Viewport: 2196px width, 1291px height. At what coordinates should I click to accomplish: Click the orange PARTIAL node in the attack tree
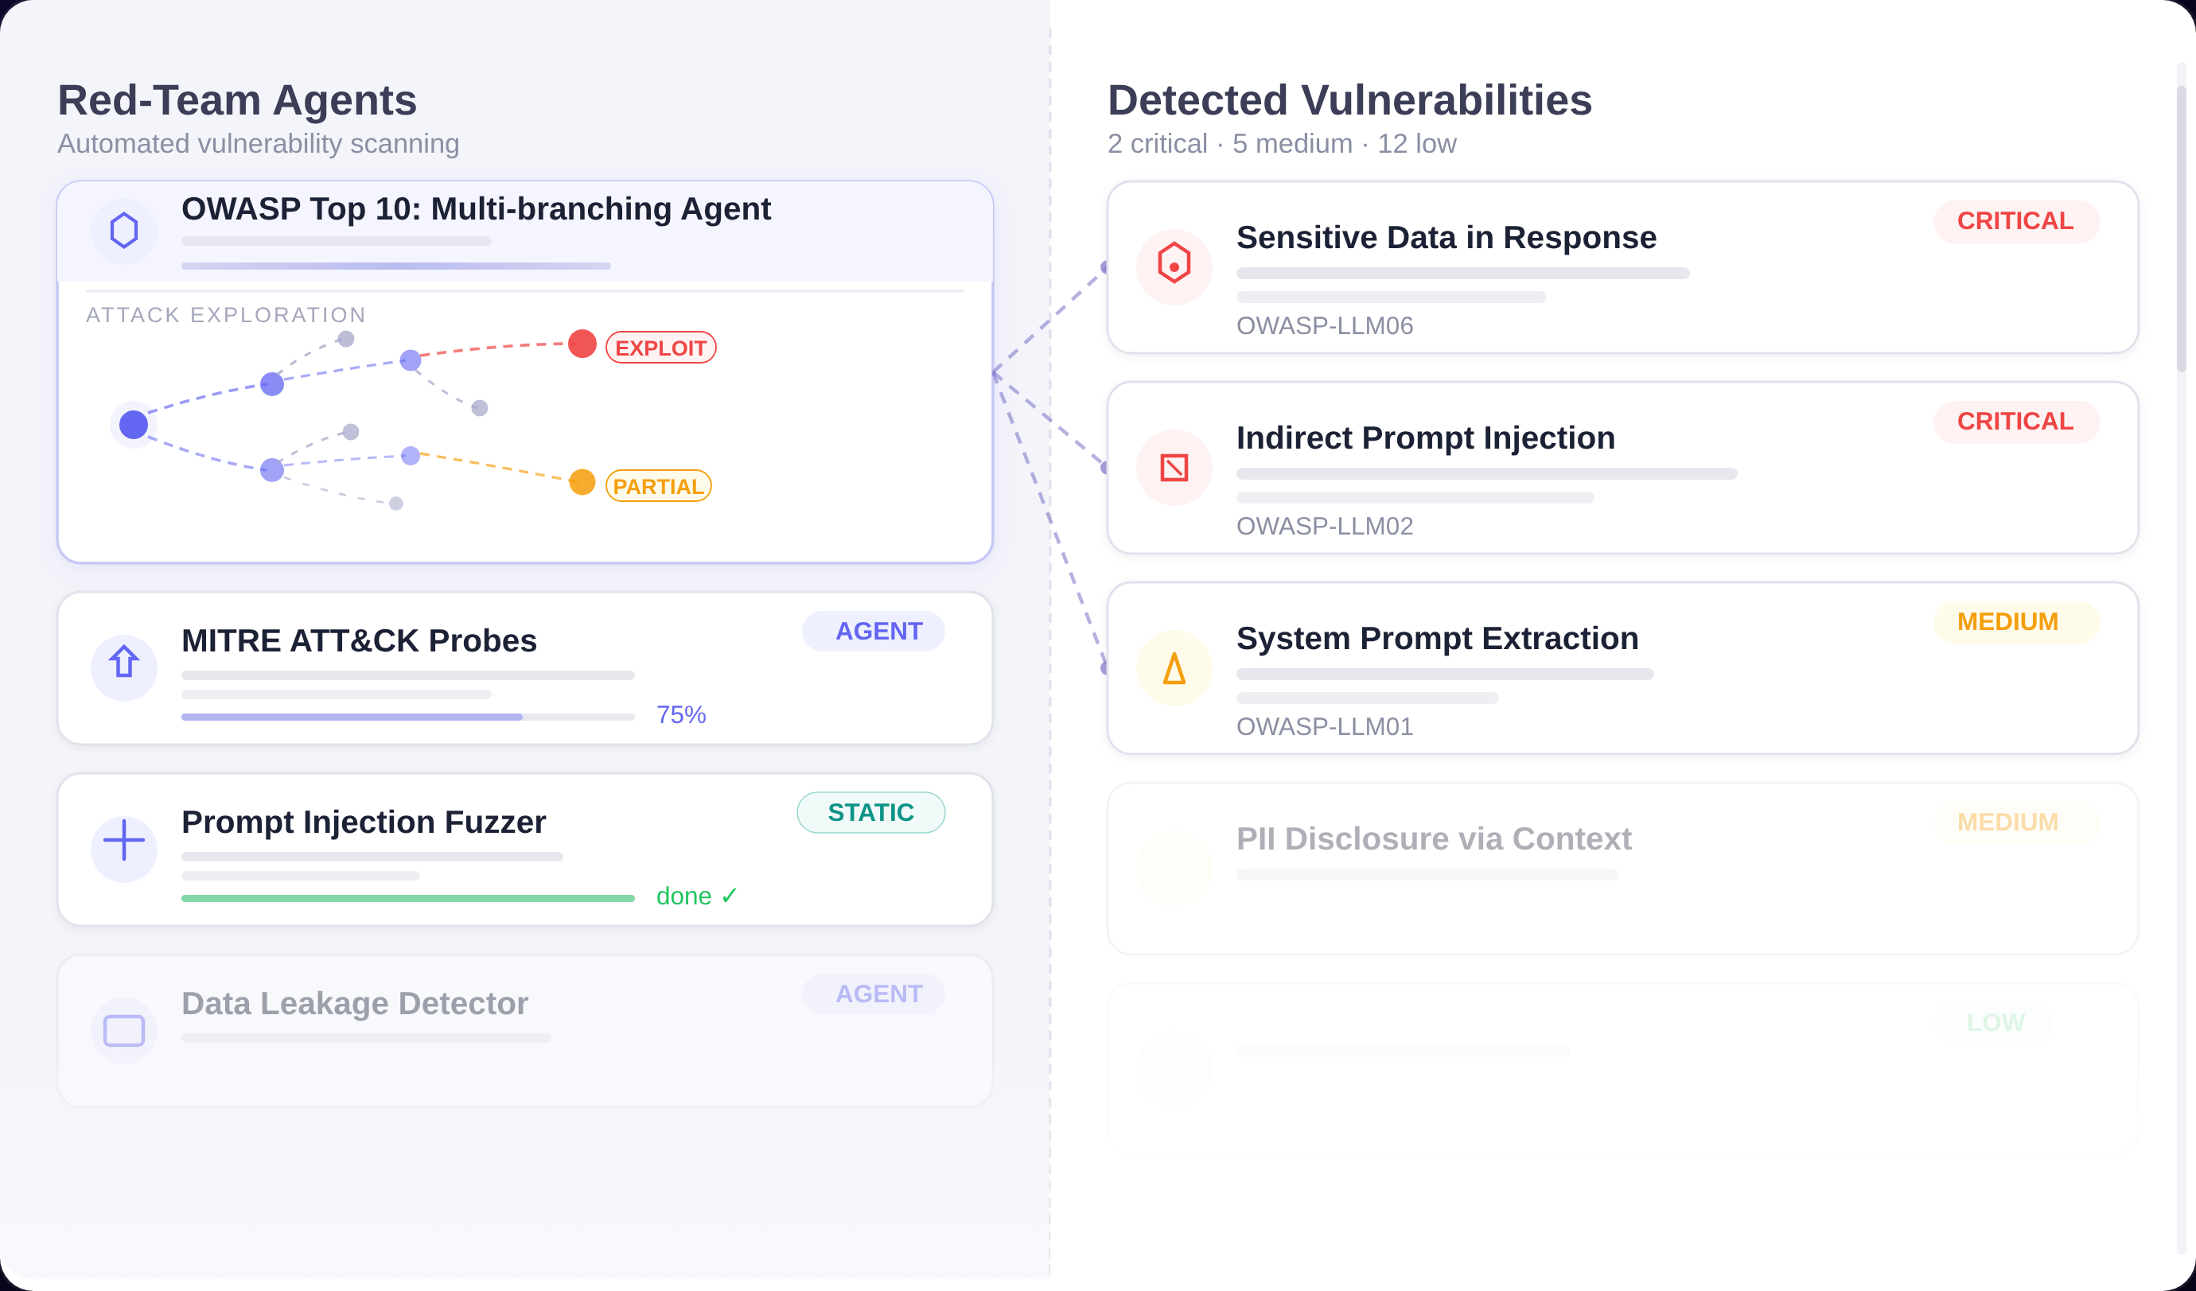[x=582, y=482]
